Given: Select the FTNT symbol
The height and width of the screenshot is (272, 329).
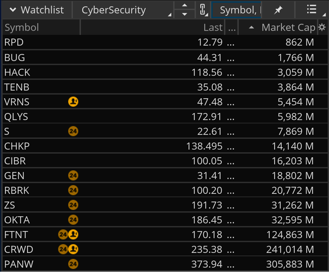Looking at the screenshot, I should click(16, 235).
